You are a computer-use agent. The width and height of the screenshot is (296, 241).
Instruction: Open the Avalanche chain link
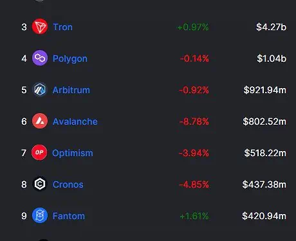75,121
